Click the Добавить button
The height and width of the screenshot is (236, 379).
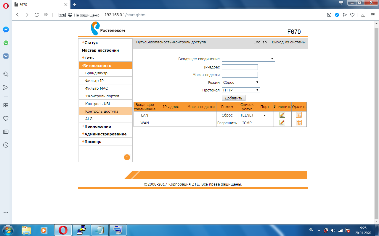coord(233,98)
